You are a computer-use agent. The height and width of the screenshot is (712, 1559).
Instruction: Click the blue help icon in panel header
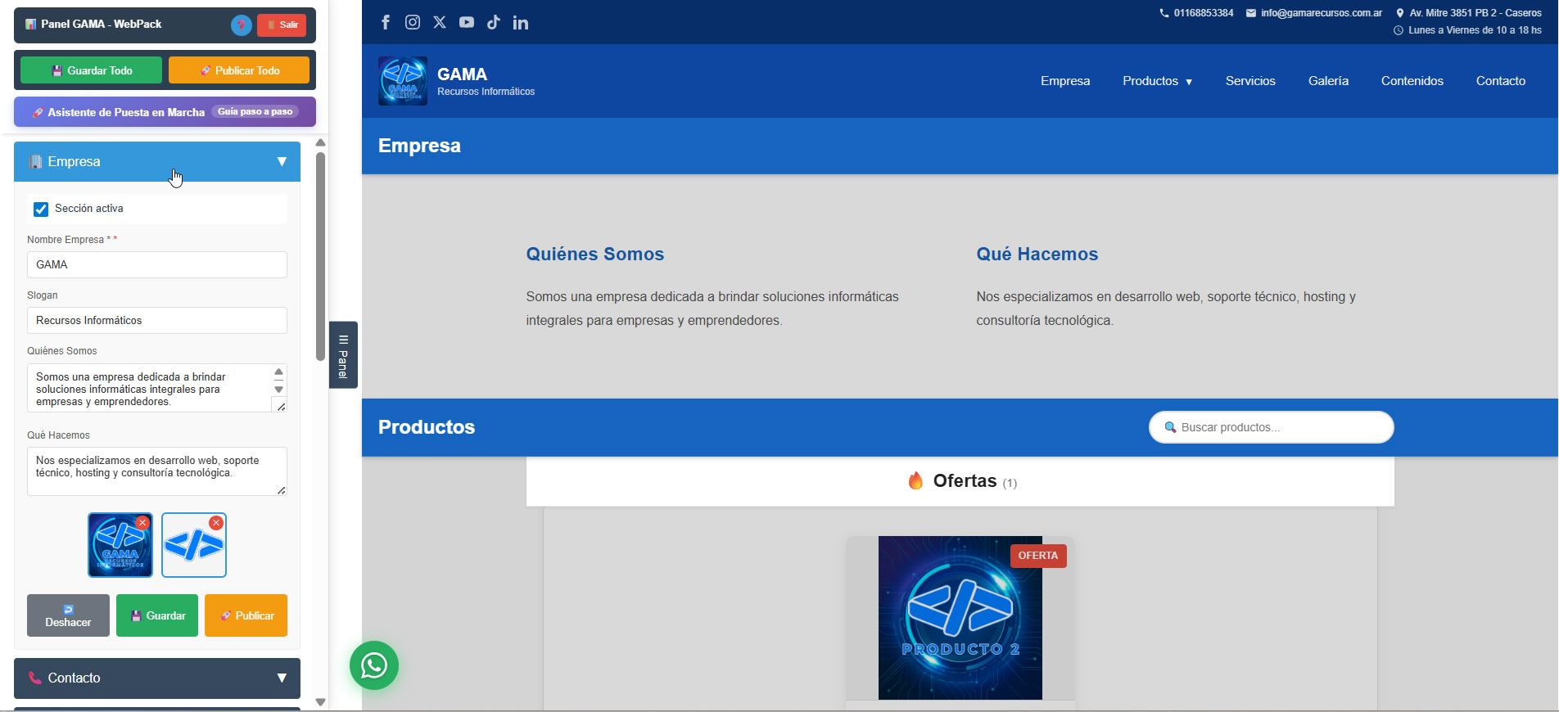(241, 25)
